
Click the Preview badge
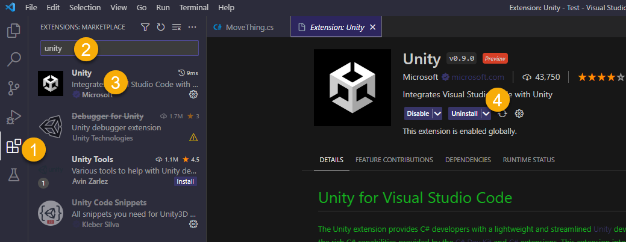[x=495, y=58]
